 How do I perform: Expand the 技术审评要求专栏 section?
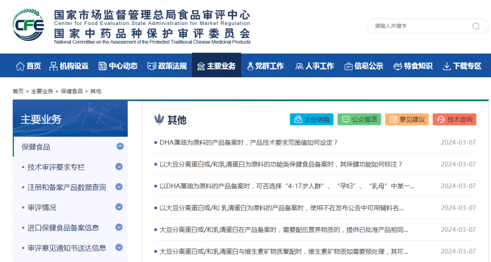(x=120, y=167)
